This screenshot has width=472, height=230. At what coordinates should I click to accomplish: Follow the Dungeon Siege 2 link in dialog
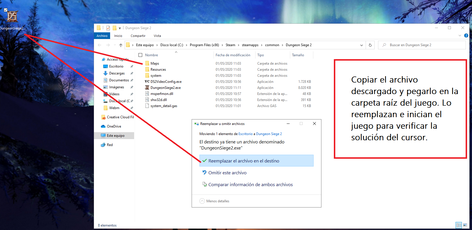269,134
